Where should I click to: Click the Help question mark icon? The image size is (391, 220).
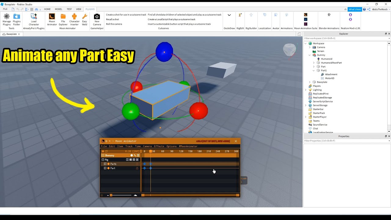(x=364, y=9)
